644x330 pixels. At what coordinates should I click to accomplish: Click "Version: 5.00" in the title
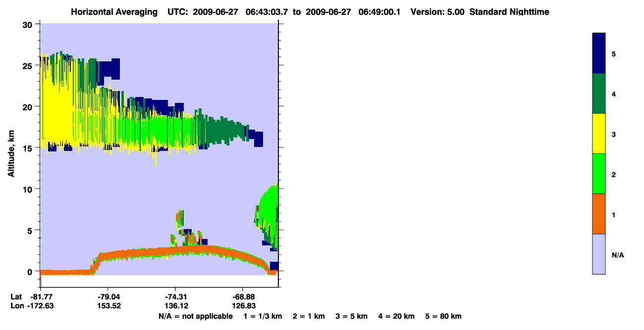(436, 12)
